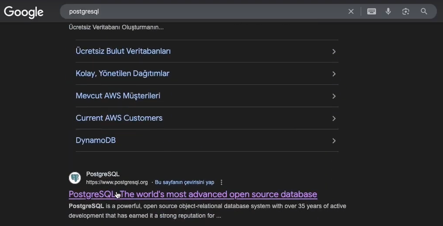
Task: Open Ücretsiz Bulut Veritabanları link
Action: 123,51
